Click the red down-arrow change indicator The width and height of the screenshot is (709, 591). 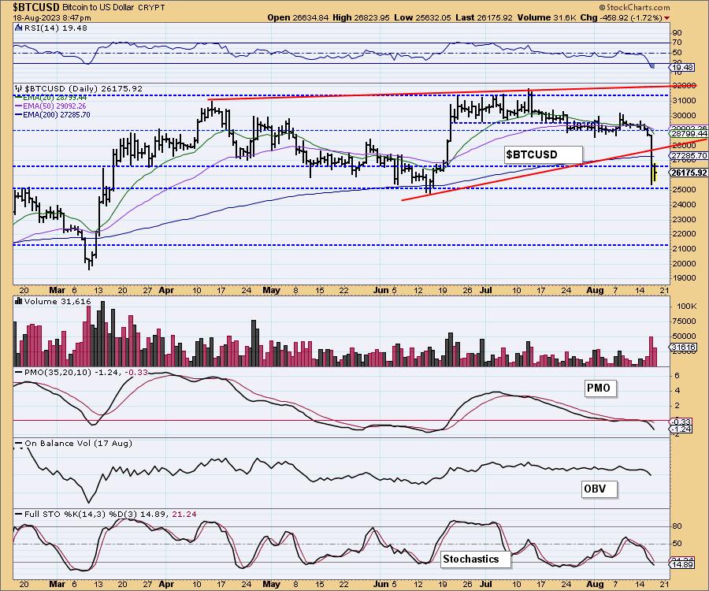(667, 18)
